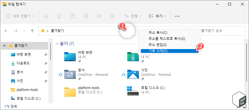Click the Share icon in toolbar
The image size is (249, 110).
(x=99, y=16)
